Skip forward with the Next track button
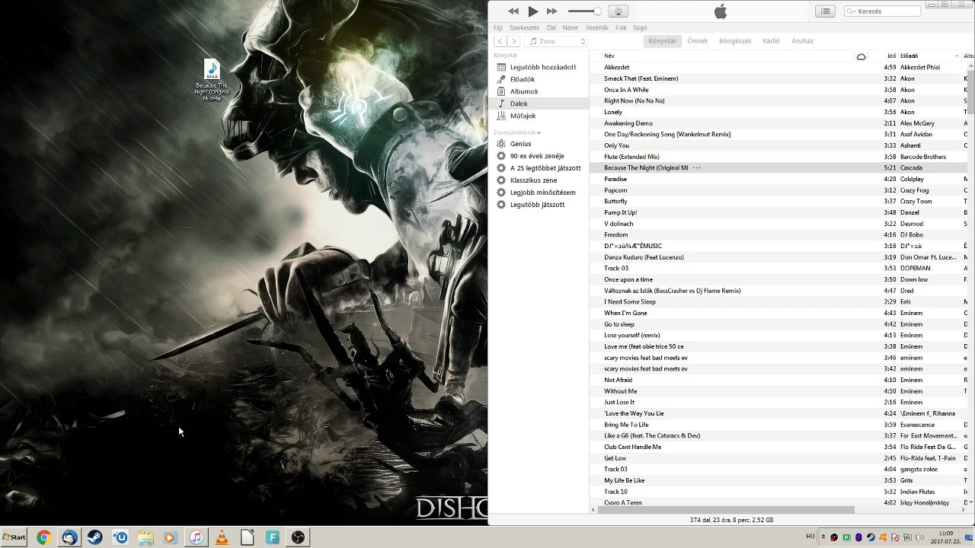This screenshot has height=548, width=975. coord(552,11)
